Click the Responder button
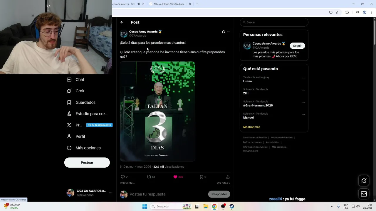The image size is (376, 211). click(x=219, y=194)
